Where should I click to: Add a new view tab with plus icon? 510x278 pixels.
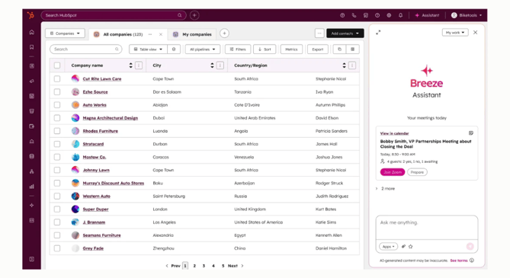[x=224, y=34]
